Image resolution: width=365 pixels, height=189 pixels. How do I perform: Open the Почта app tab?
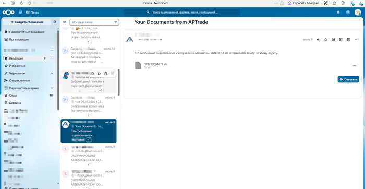[x=32, y=13]
